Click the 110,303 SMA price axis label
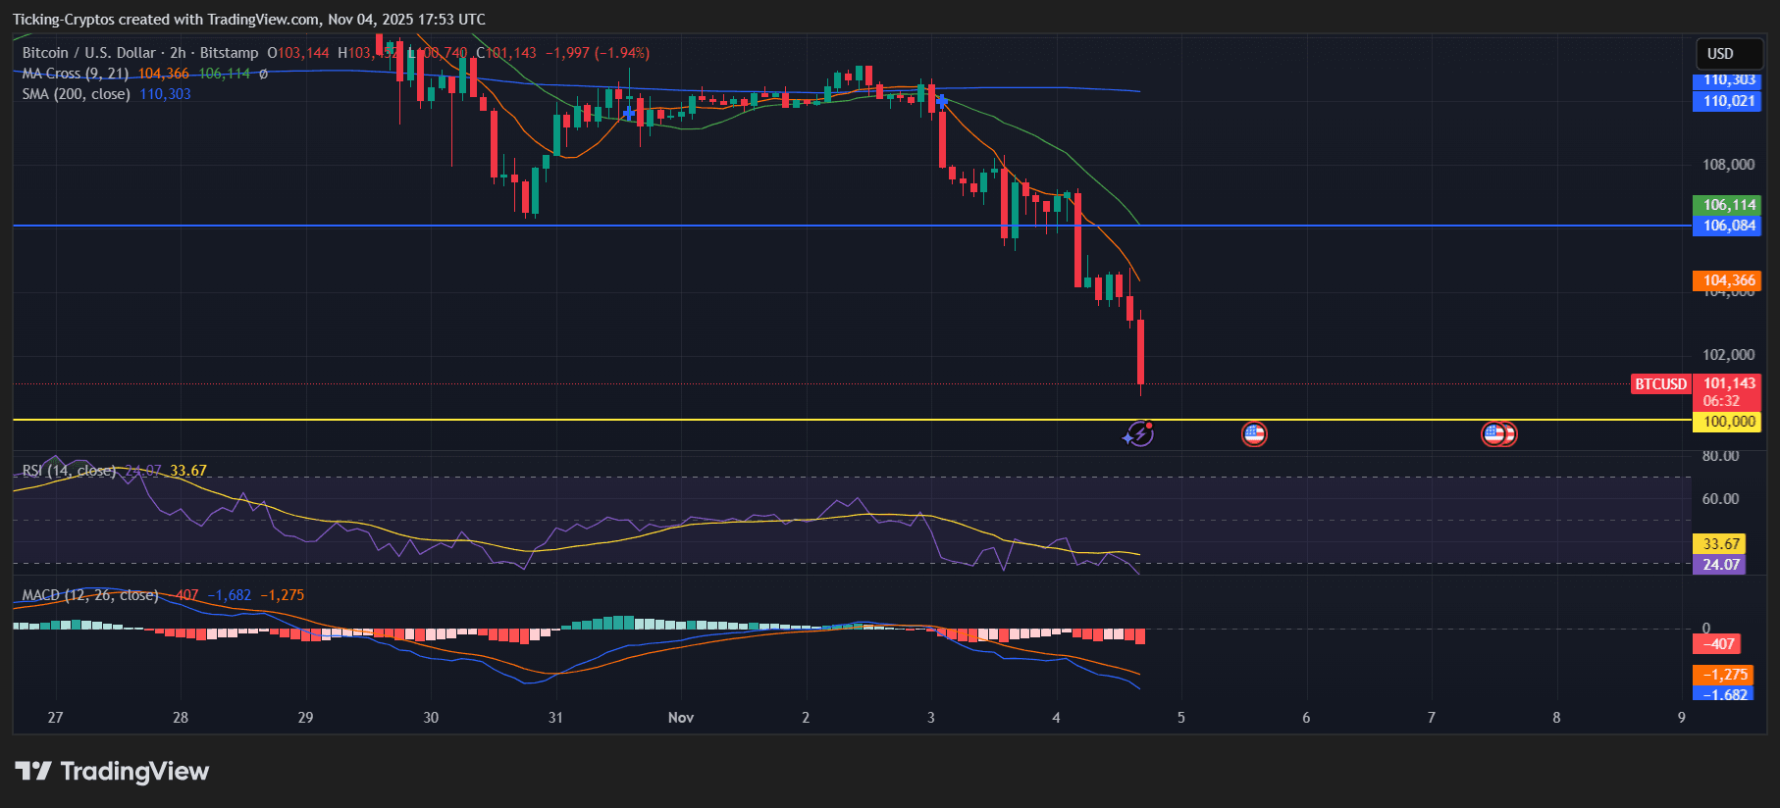 [x=1728, y=80]
